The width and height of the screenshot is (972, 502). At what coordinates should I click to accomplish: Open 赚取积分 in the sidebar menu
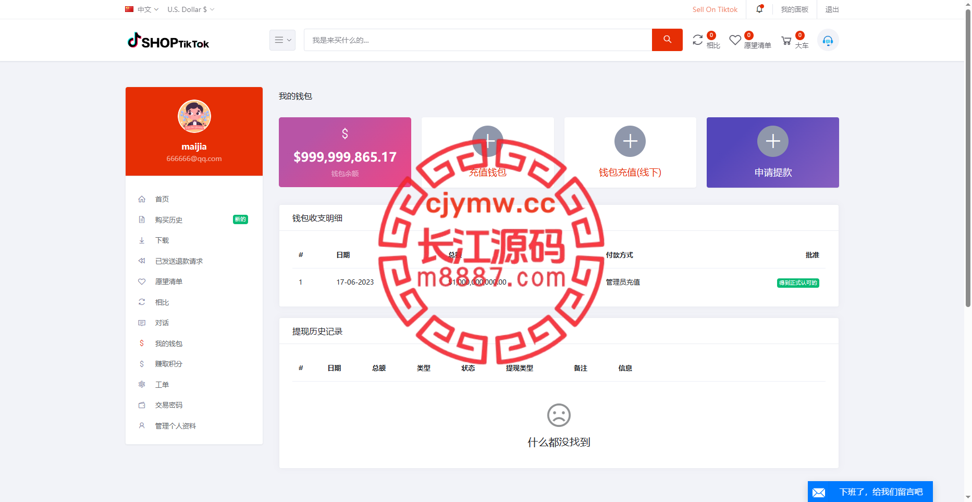(x=169, y=364)
